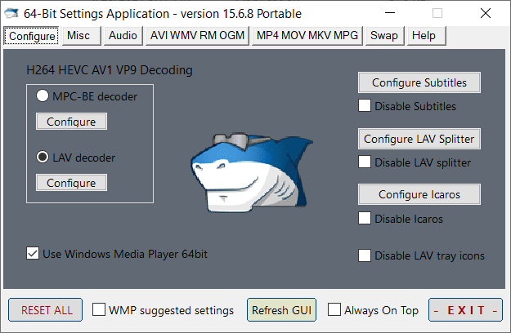Click the title bar app icon
Image resolution: width=511 pixels, height=333 pixels.
(12, 13)
